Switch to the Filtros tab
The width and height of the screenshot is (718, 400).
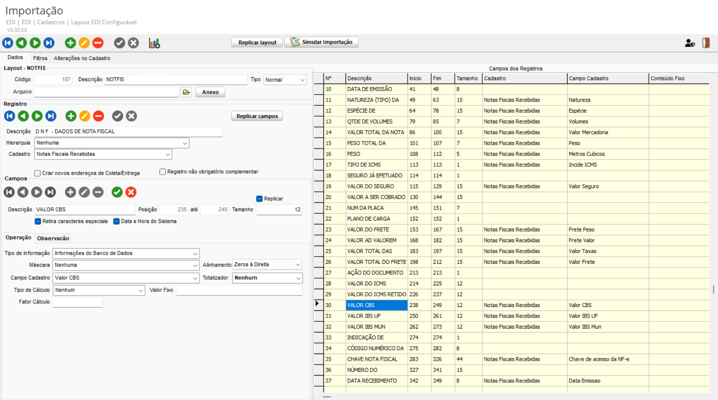click(x=40, y=58)
